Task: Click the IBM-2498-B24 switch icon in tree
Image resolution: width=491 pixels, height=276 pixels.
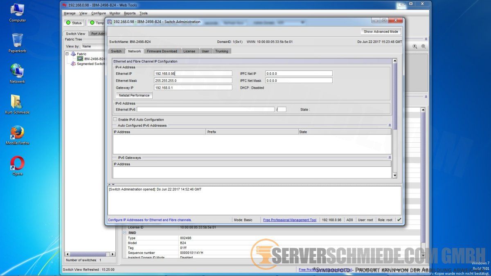Action: [80, 59]
